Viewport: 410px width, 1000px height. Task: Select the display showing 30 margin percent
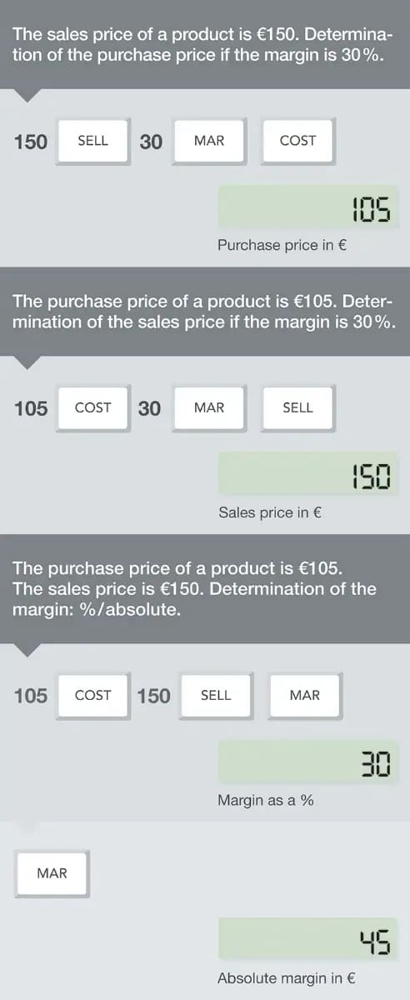[308, 762]
